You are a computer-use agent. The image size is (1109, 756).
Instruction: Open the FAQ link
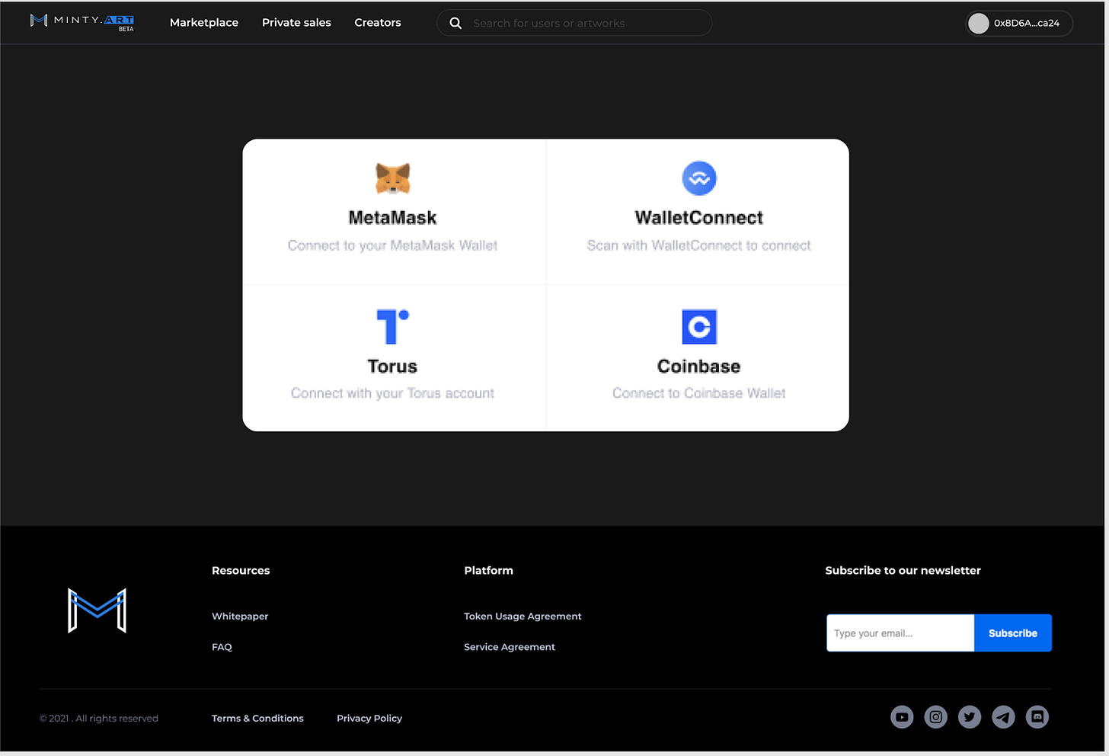click(x=222, y=647)
